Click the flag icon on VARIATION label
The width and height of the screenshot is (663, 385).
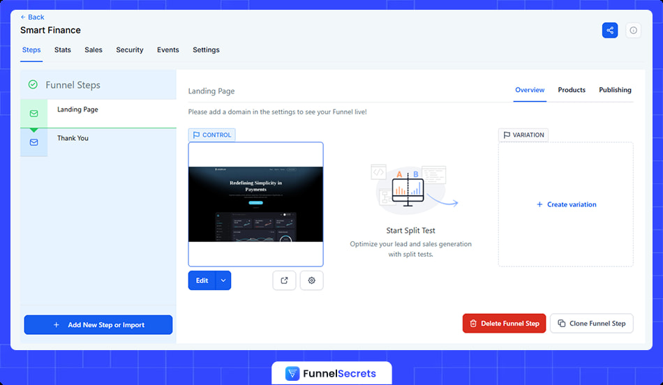click(507, 135)
